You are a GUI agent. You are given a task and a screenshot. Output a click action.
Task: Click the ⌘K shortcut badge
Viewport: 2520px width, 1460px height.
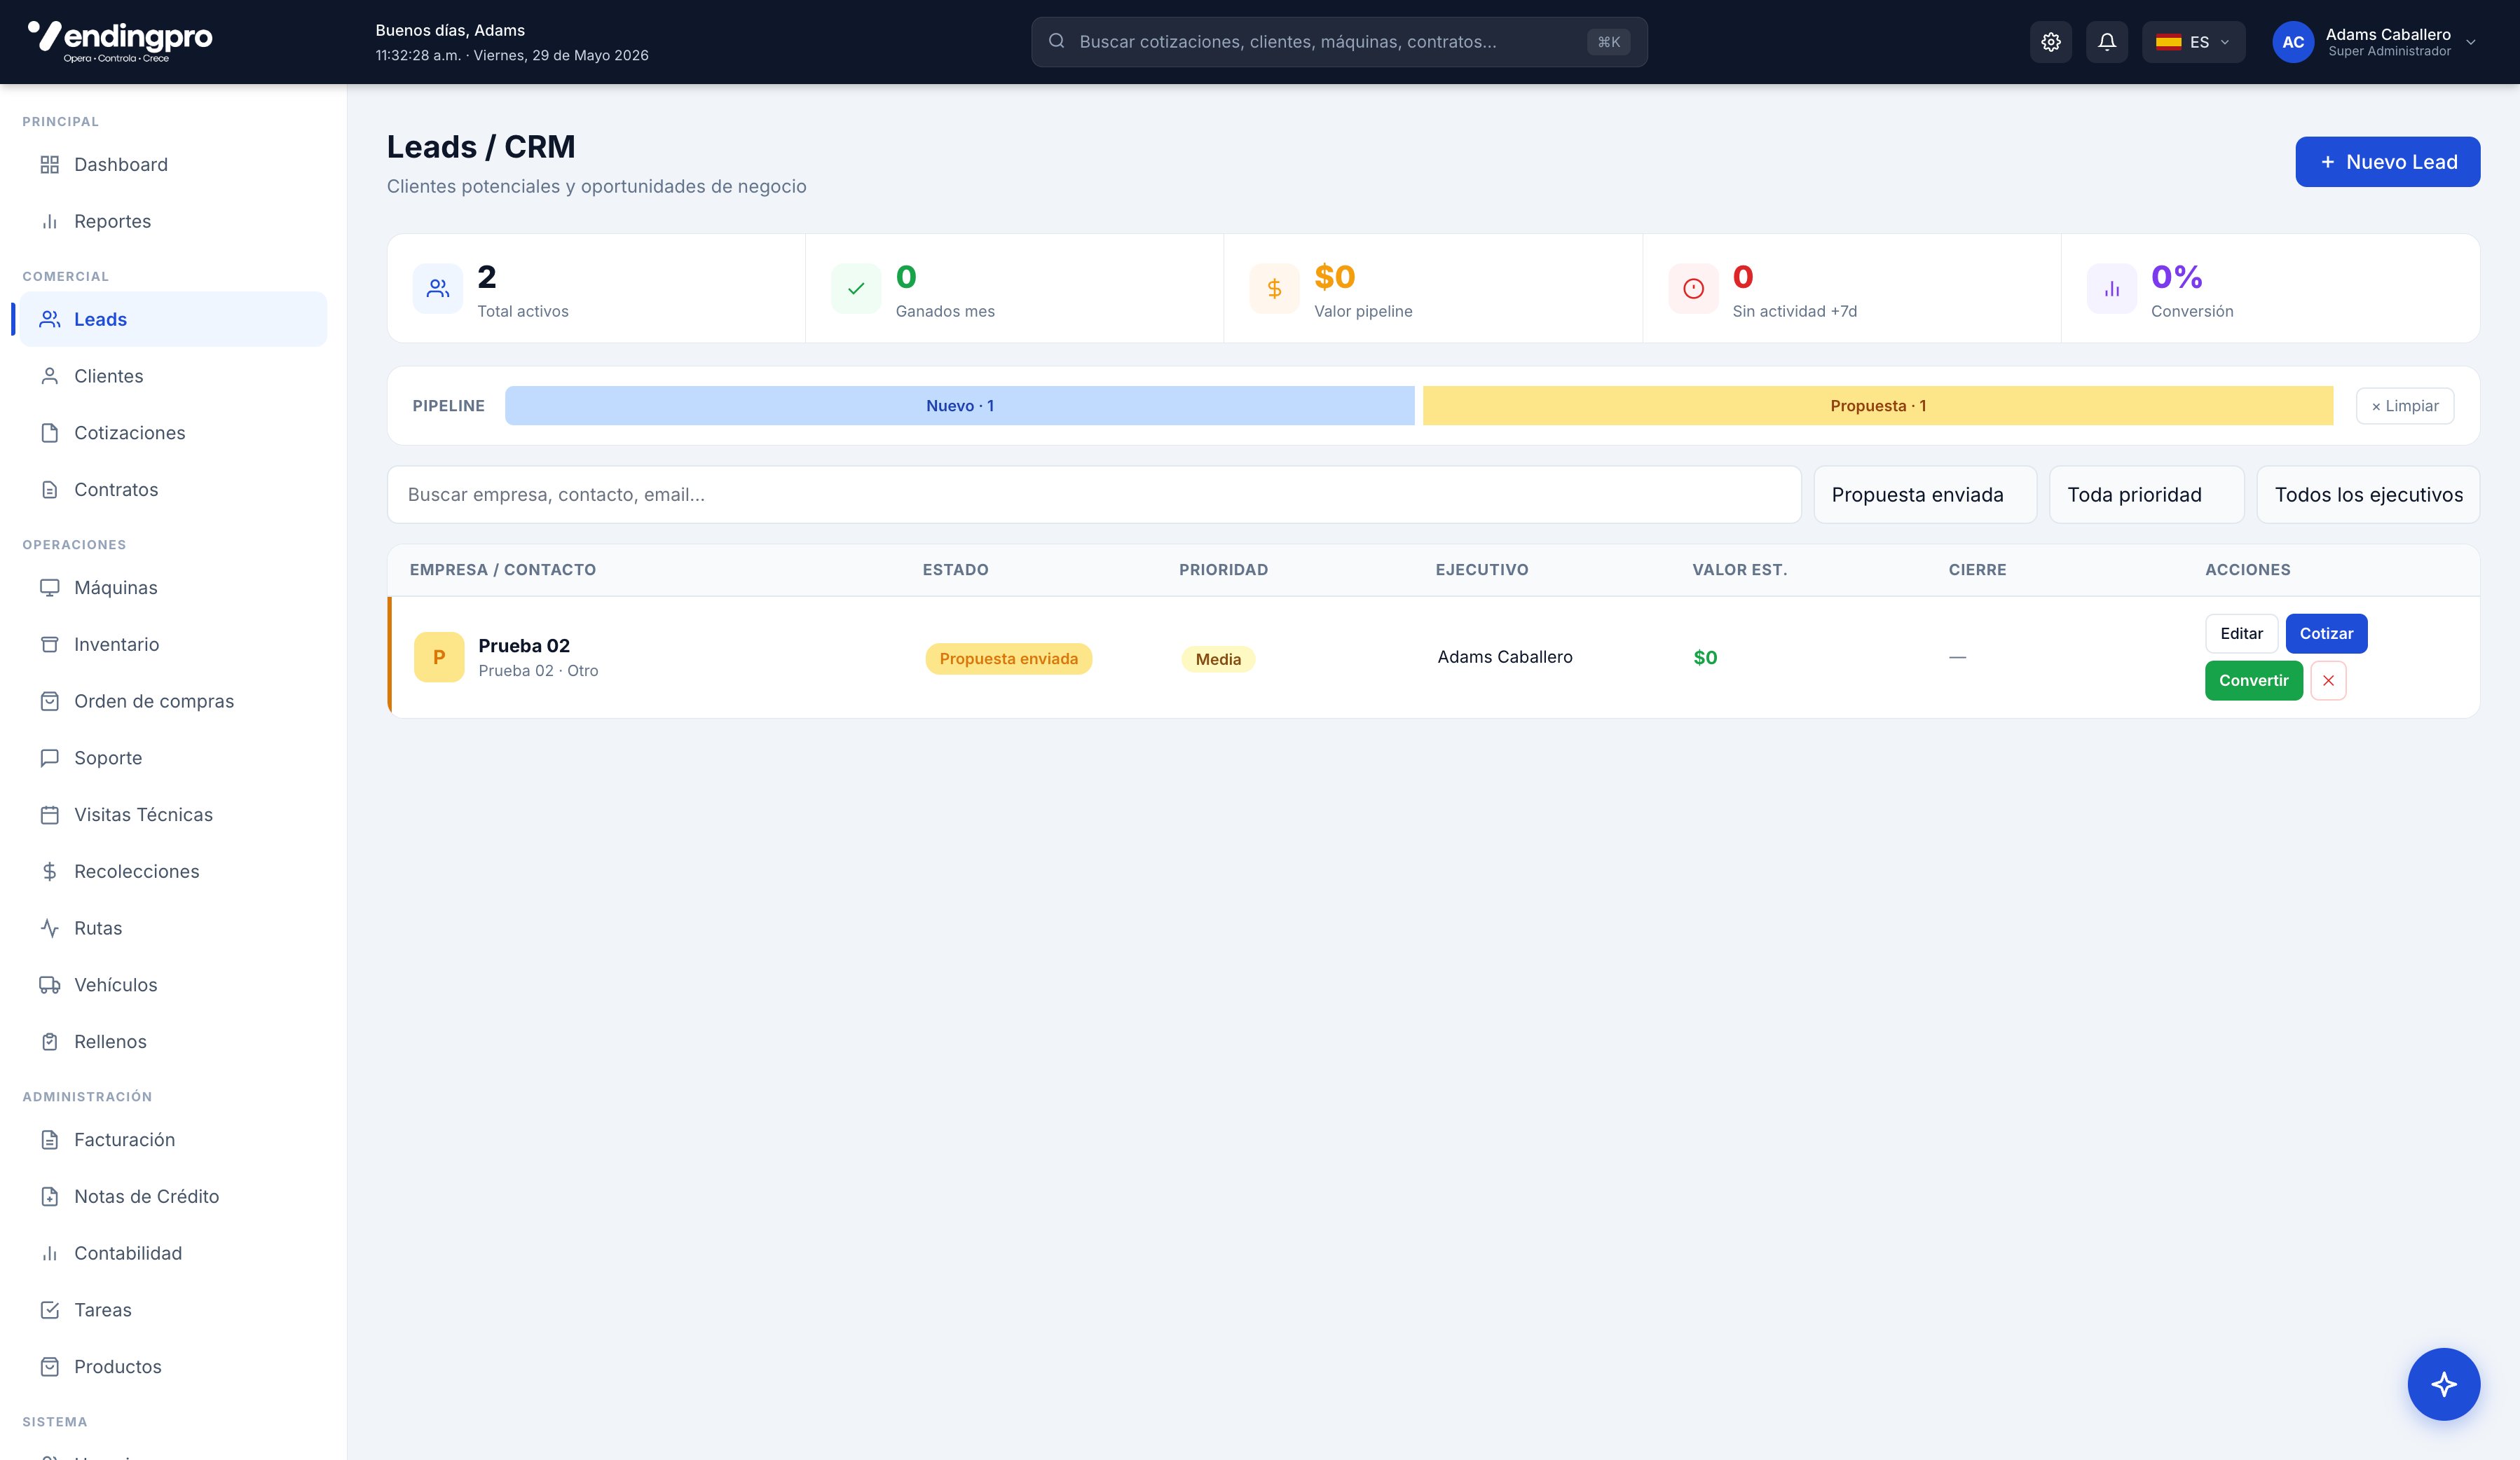1608,42
